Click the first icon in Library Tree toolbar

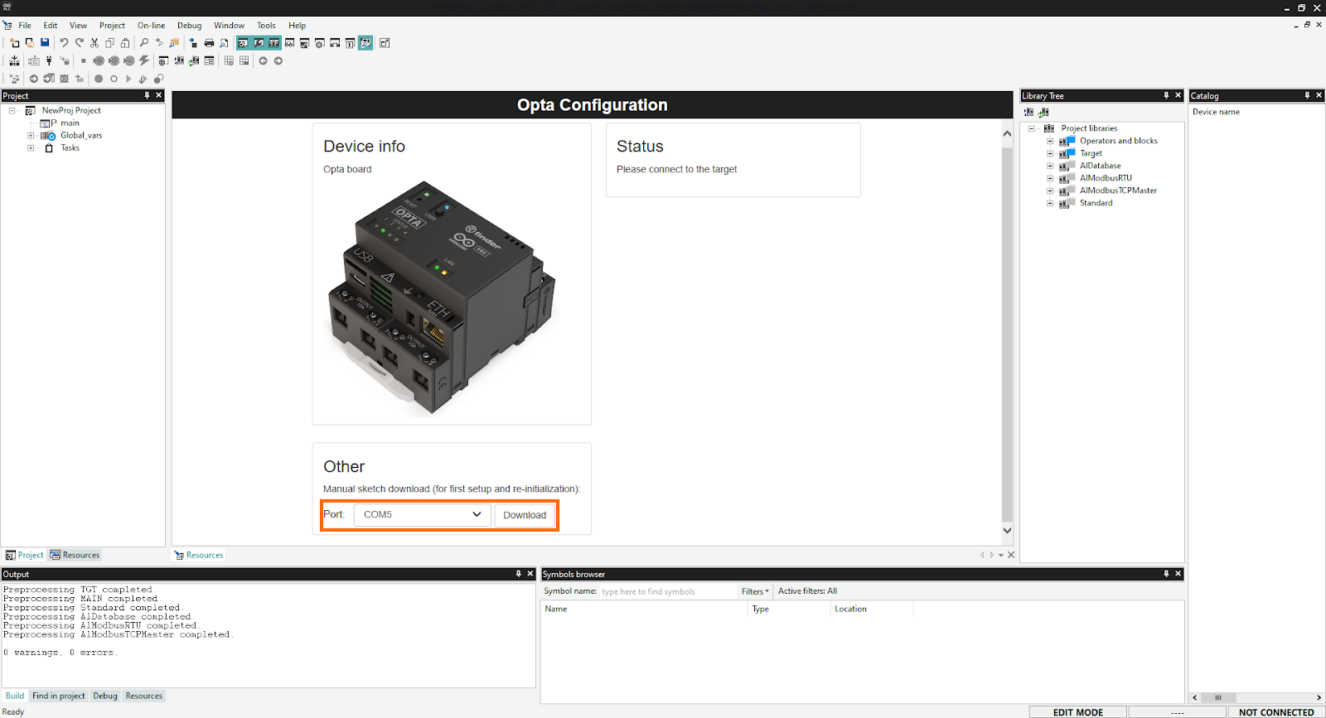coord(1029,112)
